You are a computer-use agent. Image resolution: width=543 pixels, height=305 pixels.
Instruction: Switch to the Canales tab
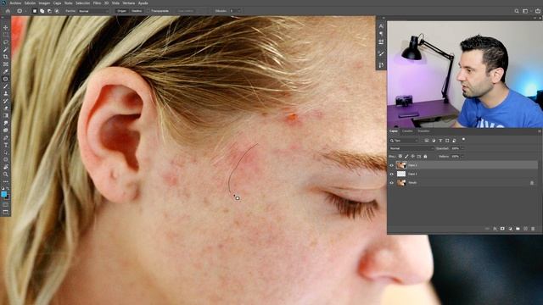pyautogui.click(x=407, y=131)
